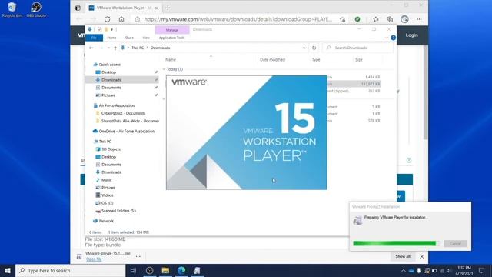Select Network in navigation pane

click(106, 221)
